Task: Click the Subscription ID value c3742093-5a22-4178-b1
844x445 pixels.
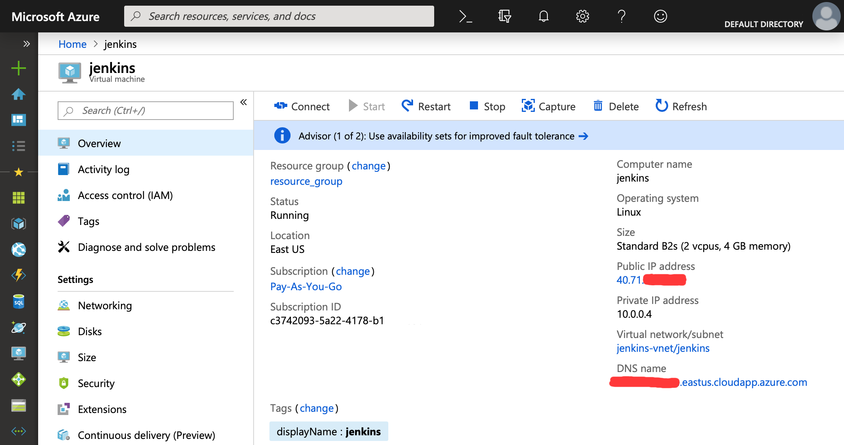Action: point(327,321)
